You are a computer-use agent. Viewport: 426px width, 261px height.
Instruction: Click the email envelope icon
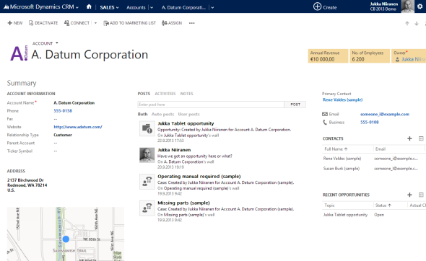point(325,114)
